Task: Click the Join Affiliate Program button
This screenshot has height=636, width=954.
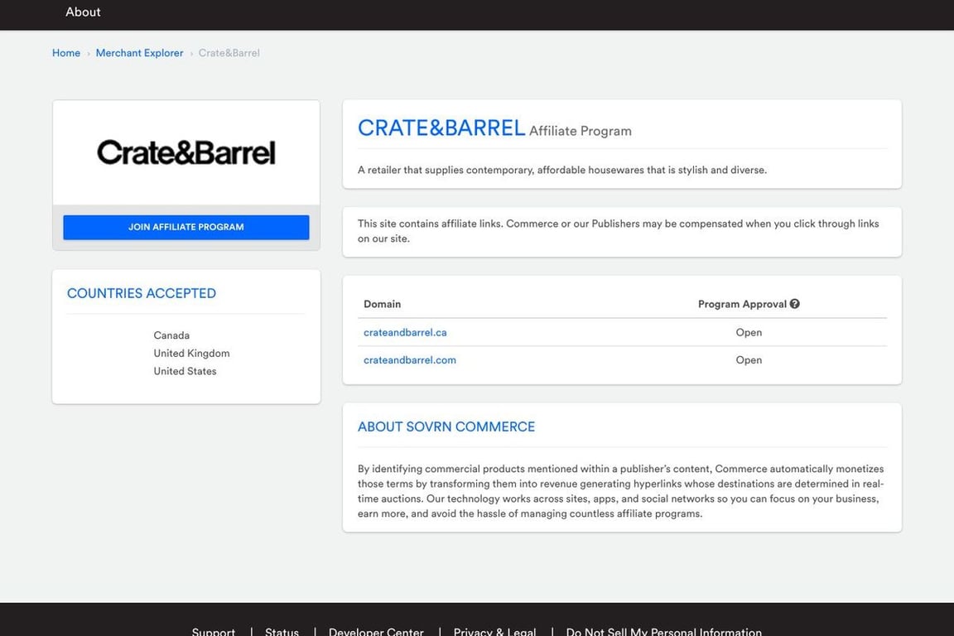Action: pyautogui.click(x=186, y=227)
